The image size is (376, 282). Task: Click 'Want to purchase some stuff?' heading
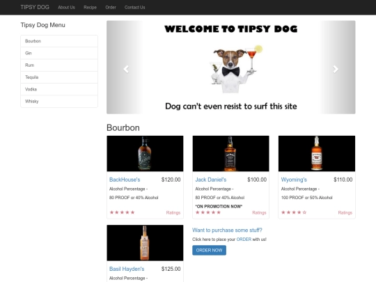pos(227,230)
